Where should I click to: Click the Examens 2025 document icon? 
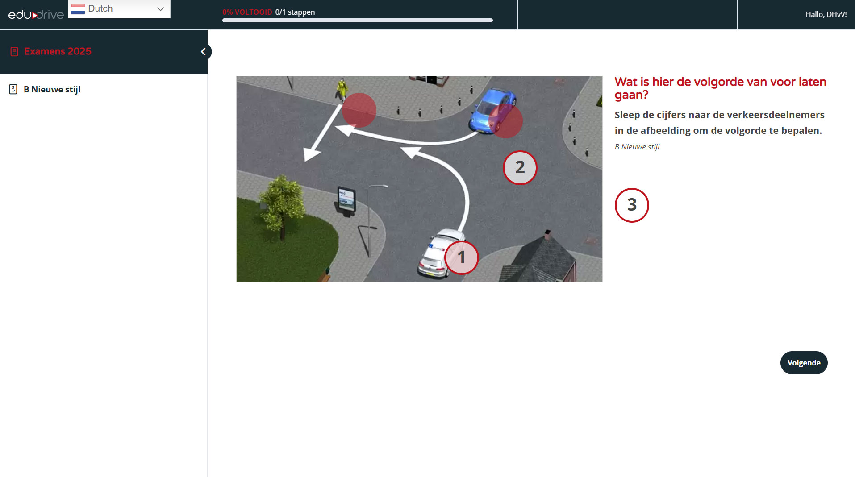(x=14, y=52)
